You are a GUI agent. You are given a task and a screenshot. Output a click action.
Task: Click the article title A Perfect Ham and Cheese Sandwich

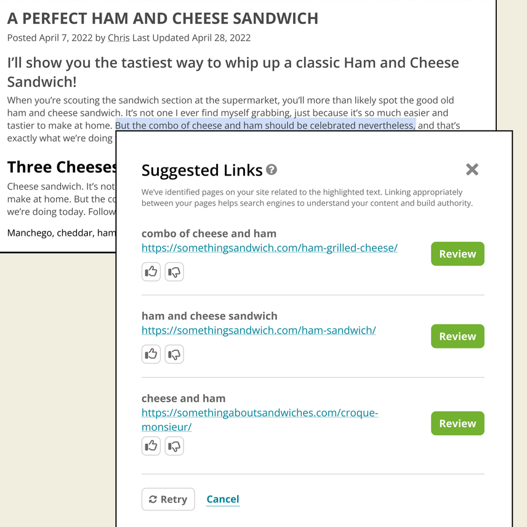(163, 18)
